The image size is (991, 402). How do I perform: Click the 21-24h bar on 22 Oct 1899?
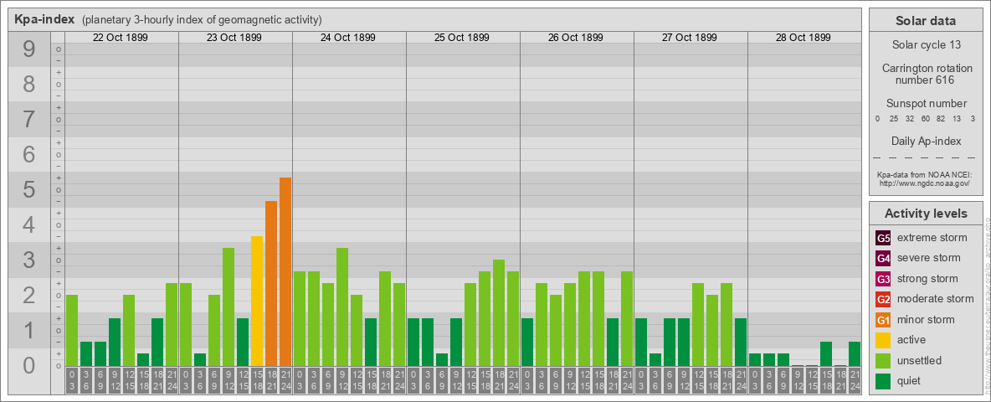(172, 324)
